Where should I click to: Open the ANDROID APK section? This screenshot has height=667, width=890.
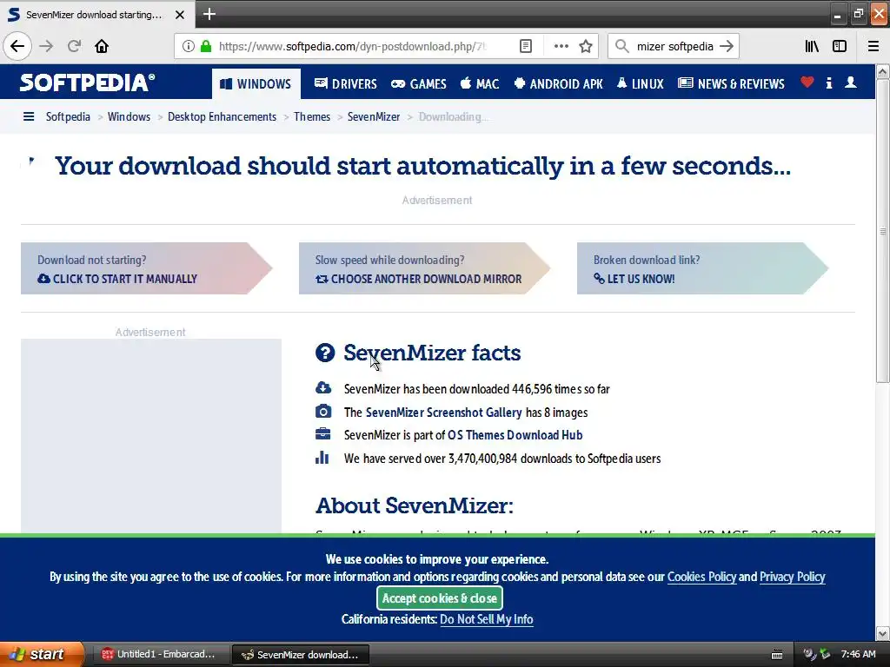558,84
